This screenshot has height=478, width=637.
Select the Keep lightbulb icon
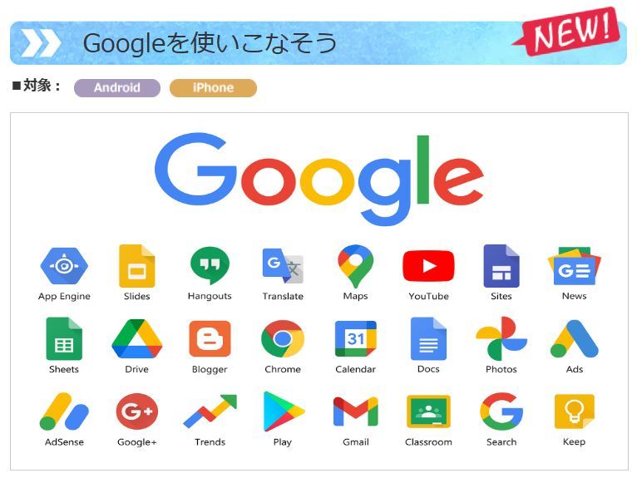point(574,411)
